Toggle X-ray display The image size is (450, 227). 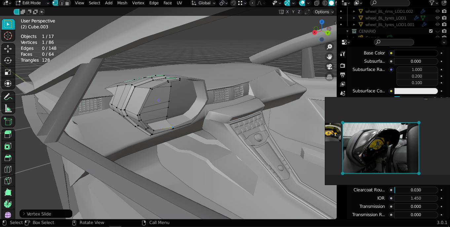[x=317, y=3]
